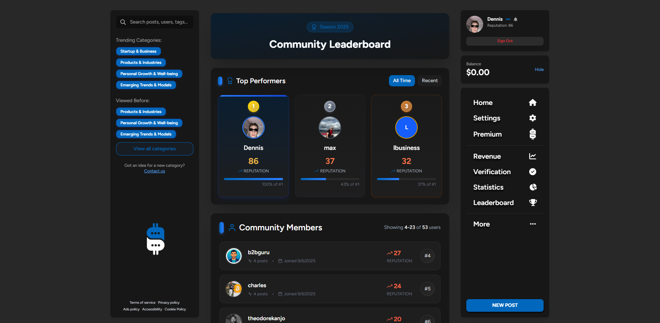Click lbusiness's 37% of #1 progress bar
The width and height of the screenshot is (660, 323).
pos(406,179)
